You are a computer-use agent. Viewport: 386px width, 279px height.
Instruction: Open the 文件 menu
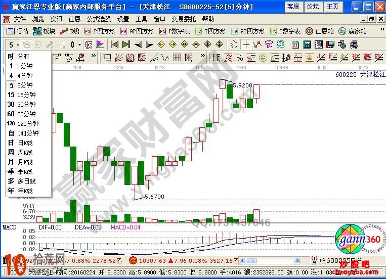20,19
